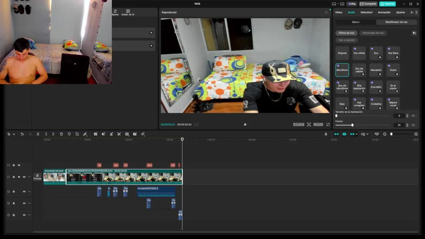425x239 pixels.
Task: Click the plus icon on the lower left panel row
Action: pos(151,45)
